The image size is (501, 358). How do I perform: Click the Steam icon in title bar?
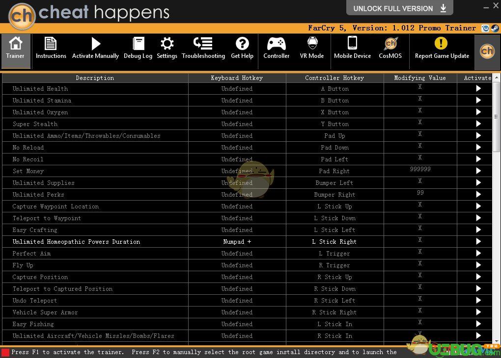coord(495,28)
